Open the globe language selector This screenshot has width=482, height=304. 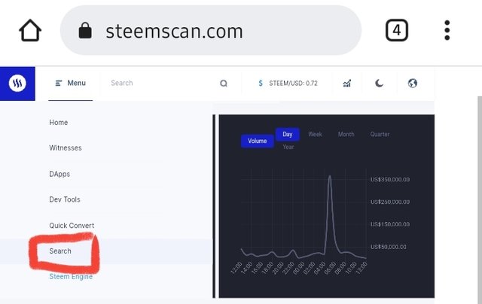coord(413,83)
